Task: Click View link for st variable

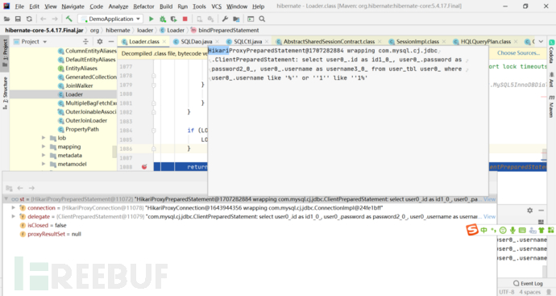Action: (x=490, y=199)
